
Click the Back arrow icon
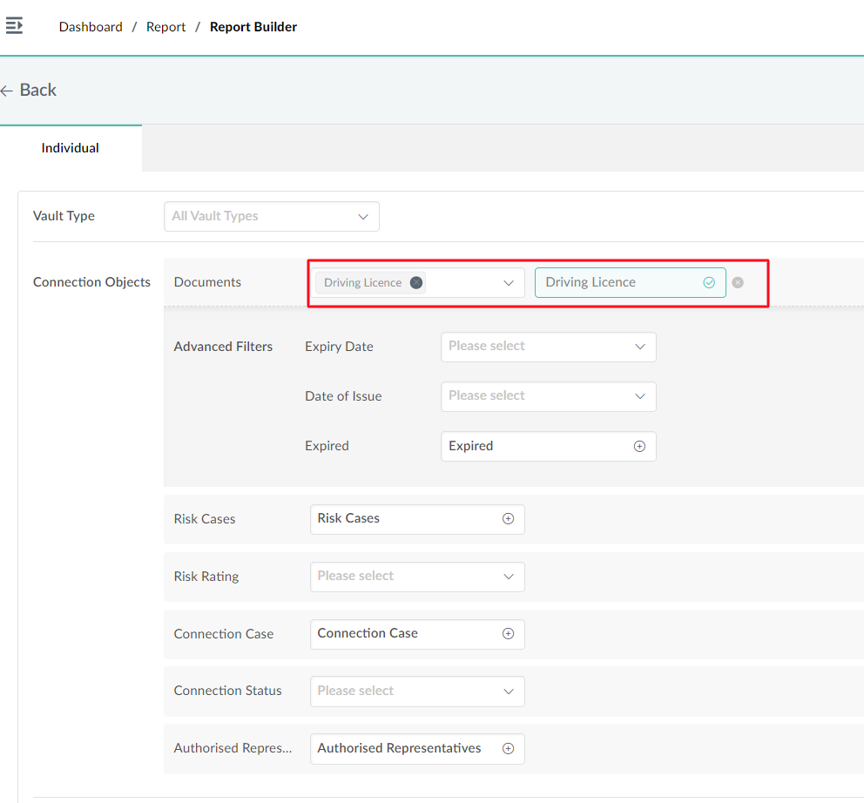(7, 91)
